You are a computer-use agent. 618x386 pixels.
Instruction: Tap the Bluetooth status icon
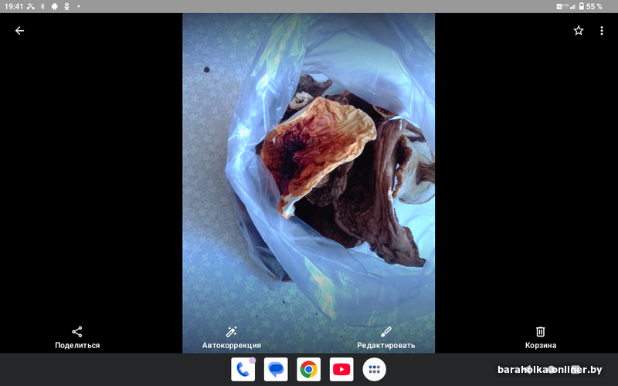point(42,6)
